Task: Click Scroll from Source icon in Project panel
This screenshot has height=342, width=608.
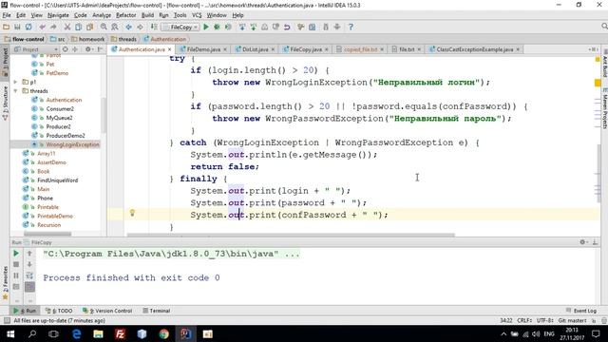Action: pos(66,49)
